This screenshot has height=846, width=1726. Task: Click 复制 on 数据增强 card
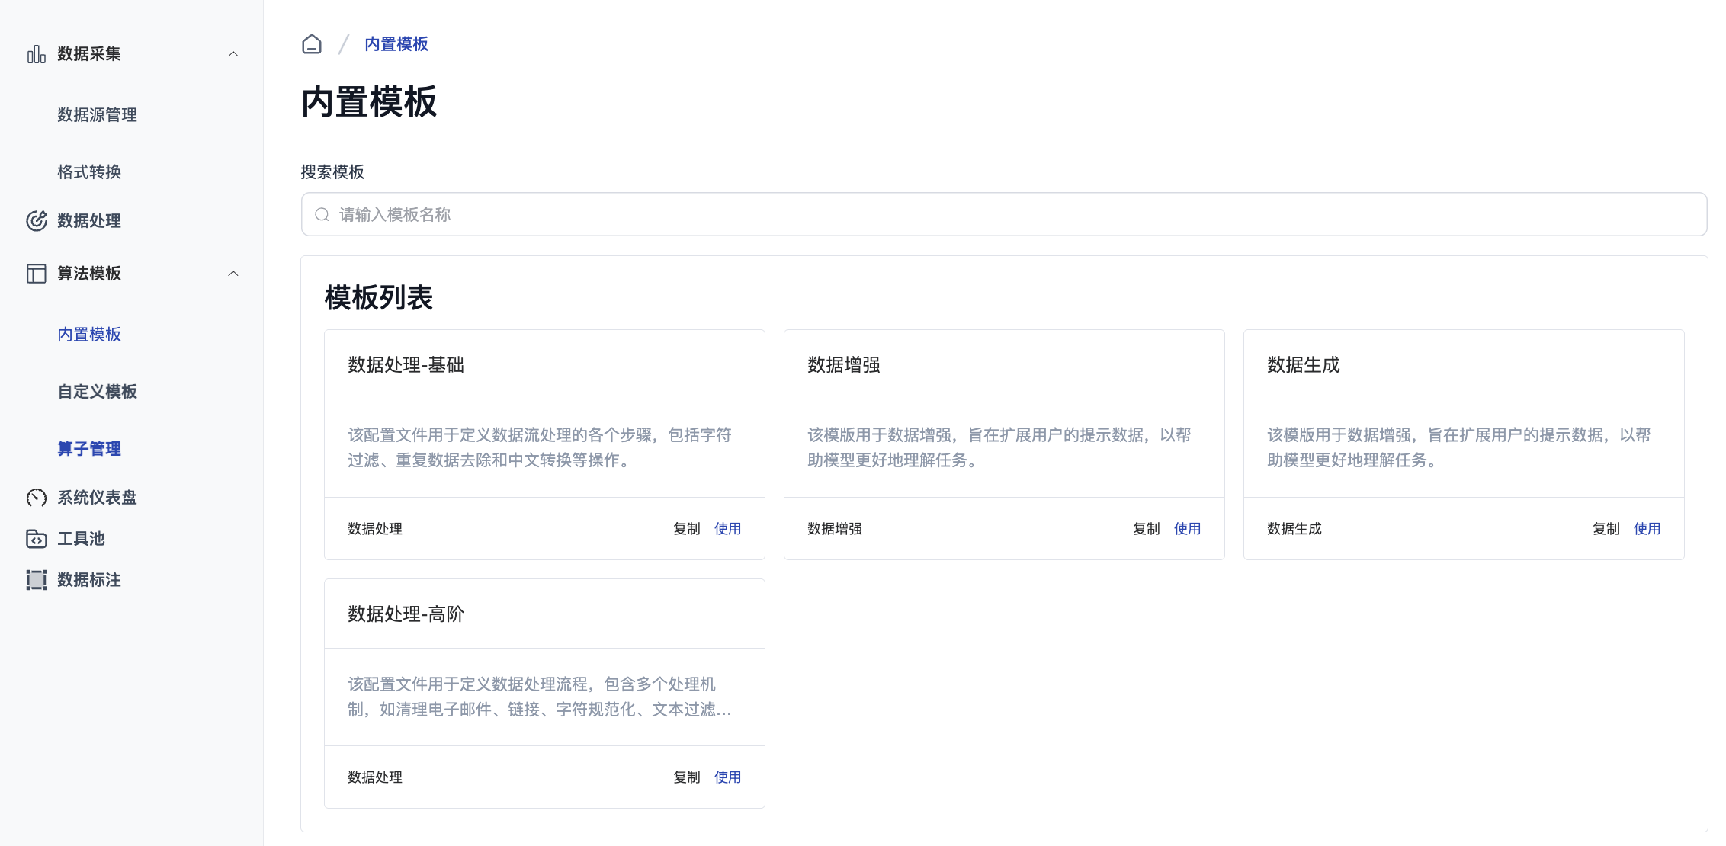click(x=1146, y=529)
